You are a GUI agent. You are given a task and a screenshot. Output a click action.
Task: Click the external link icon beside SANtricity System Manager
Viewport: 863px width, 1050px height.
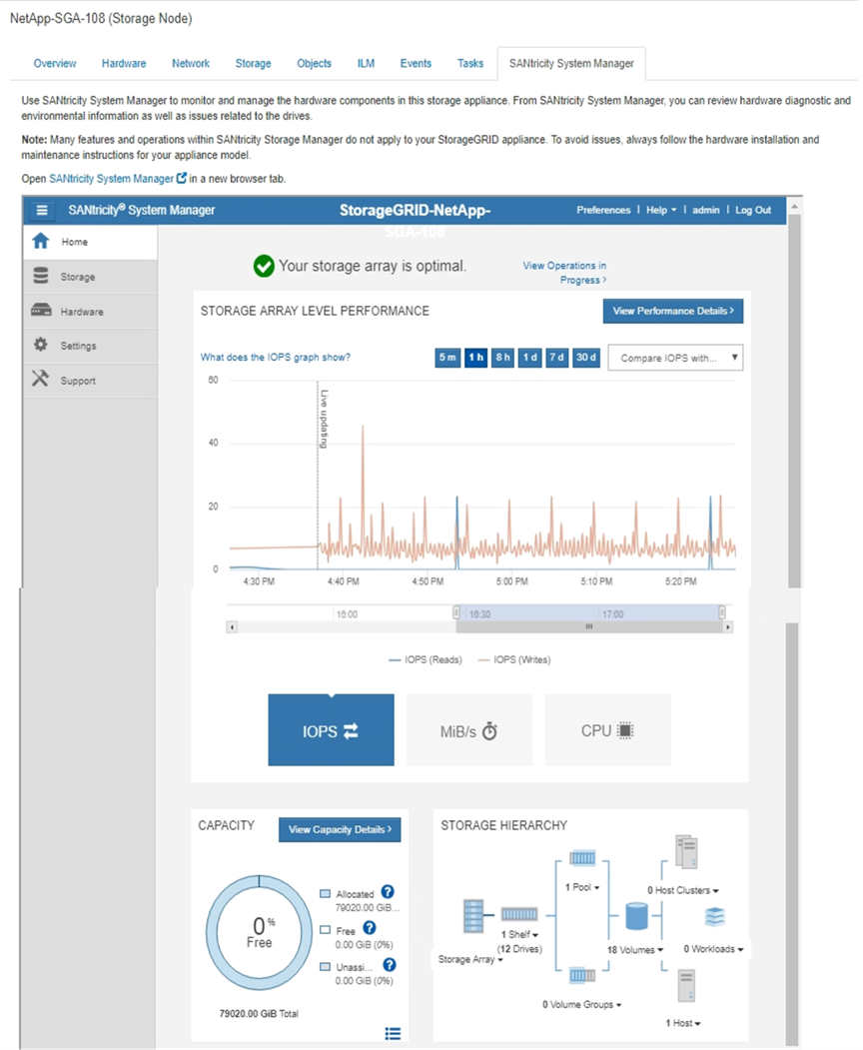[x=181, y=178]
